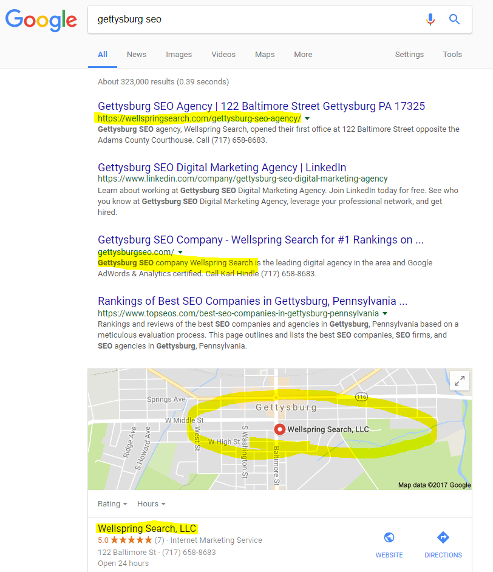Image resolution: width=493 pixels, height=572 pixels.
Task: Click the Springs Ave label on map
Action: click(166, 399)
